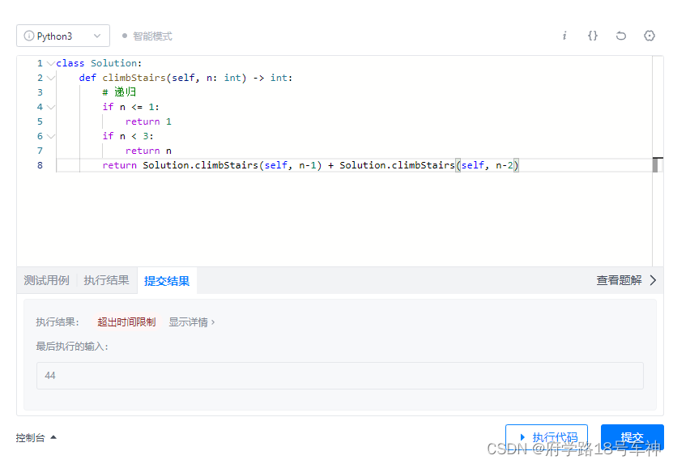Open 查看题解 solutions link

click(619, 280)
